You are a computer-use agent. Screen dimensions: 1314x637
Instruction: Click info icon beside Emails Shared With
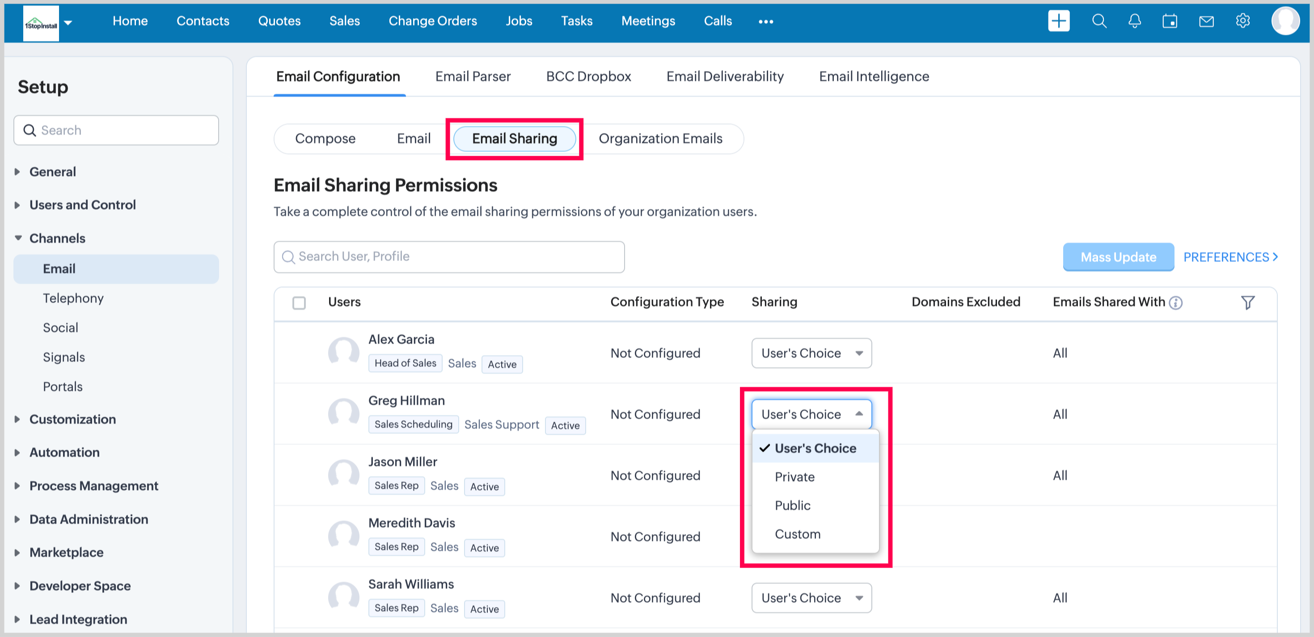click(x=1176, y=303)
